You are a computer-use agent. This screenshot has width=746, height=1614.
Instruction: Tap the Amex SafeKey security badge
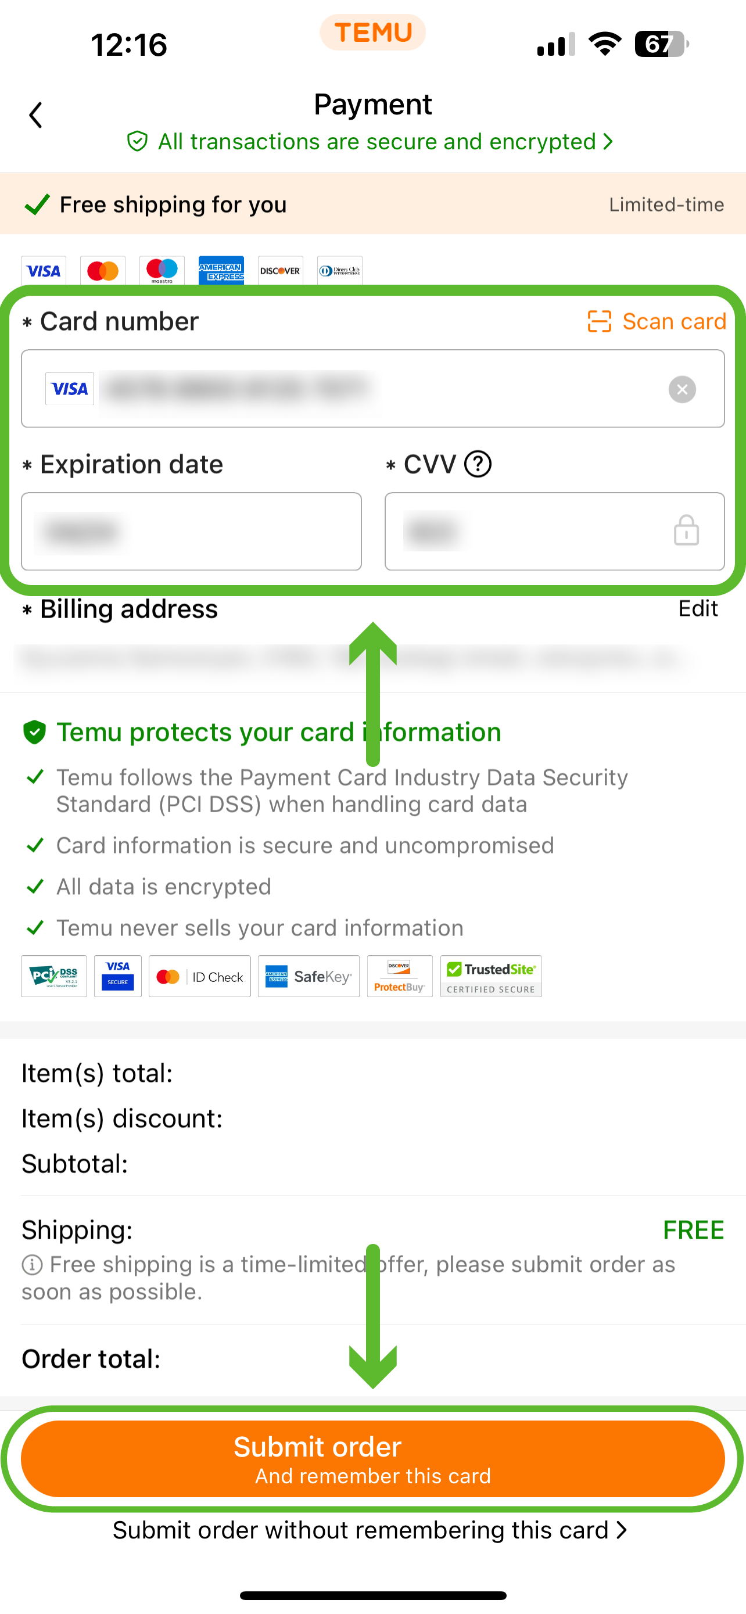click(309, 975)
